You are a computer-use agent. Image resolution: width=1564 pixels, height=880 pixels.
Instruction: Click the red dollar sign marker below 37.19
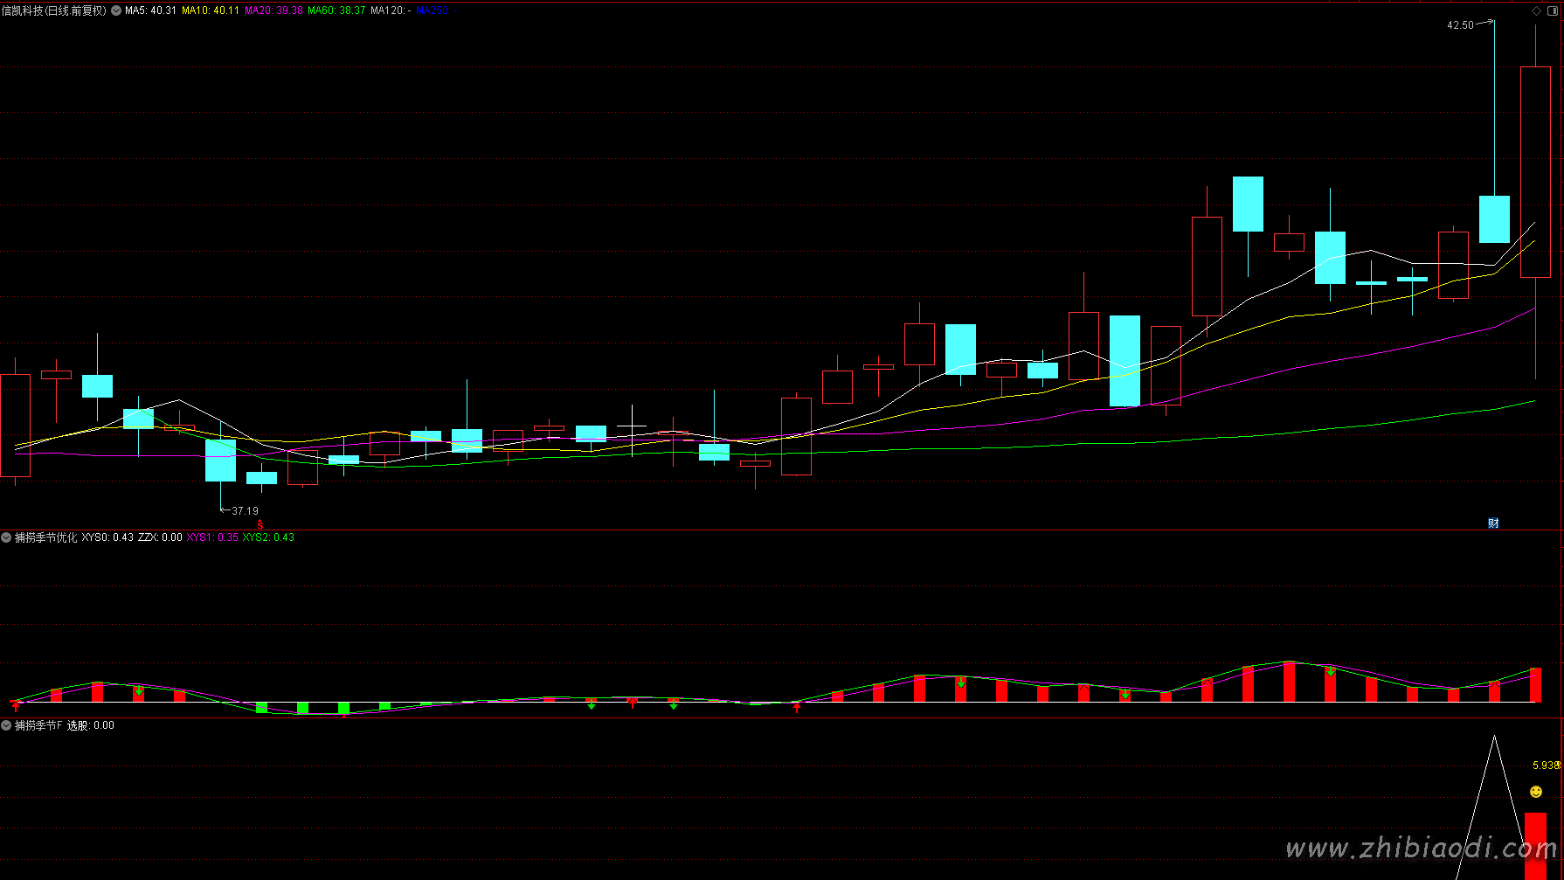[x=260, y=524]
